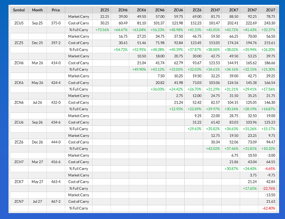The height and width of the screenshot is (219, 285).
Task: Select the Jul 27 month cell
Action: click(x=37, y=201)
